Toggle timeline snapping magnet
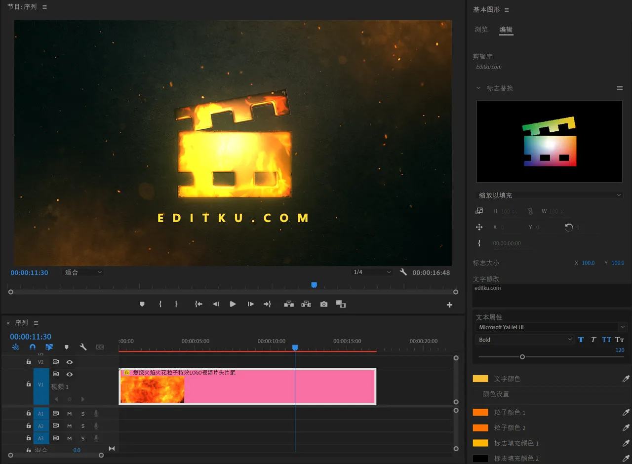The height and width of the screenshot is (464, 632). 33,347
